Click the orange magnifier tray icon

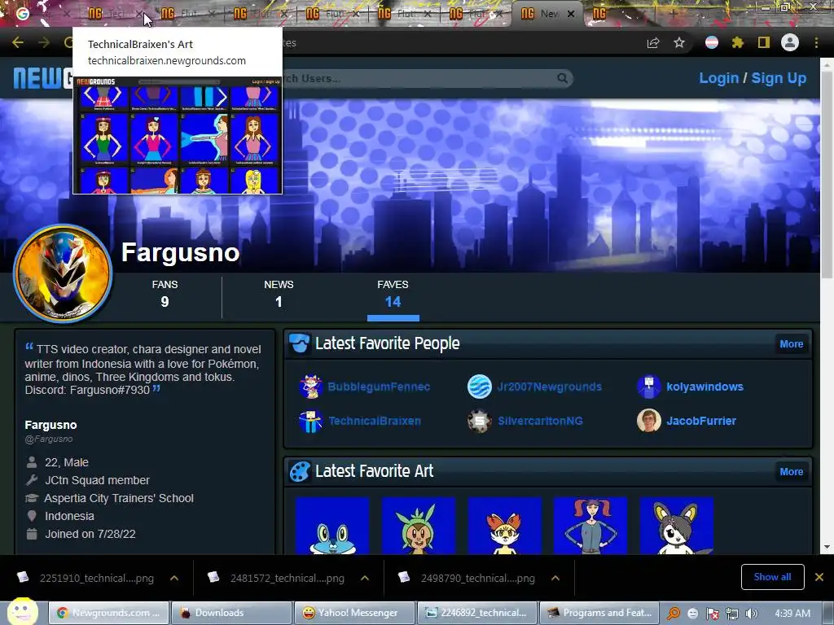tap(674, 614)
